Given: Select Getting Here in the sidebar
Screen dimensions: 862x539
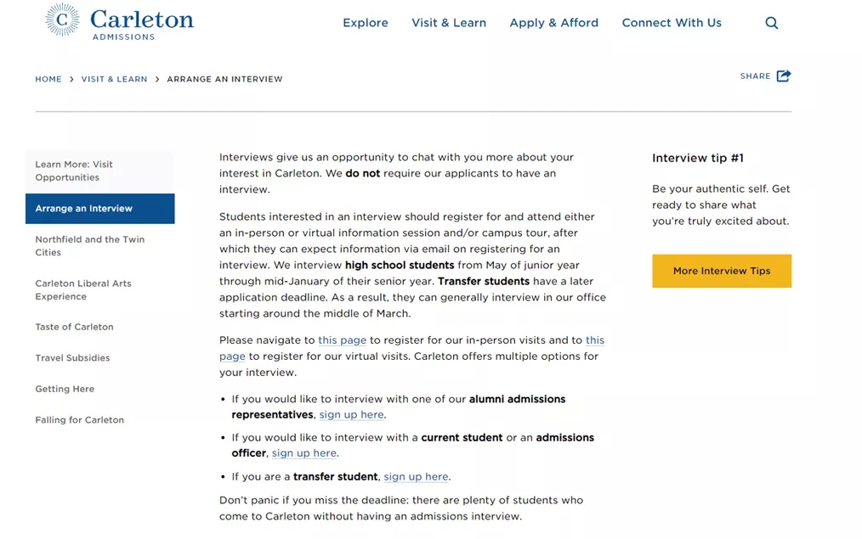Looking at the screenshot, I should click(65, 389).
